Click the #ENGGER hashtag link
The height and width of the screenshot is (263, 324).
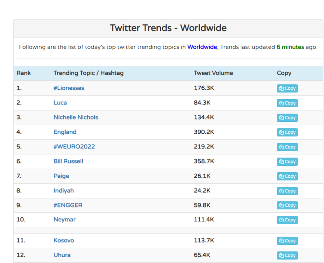coord(68,205)
